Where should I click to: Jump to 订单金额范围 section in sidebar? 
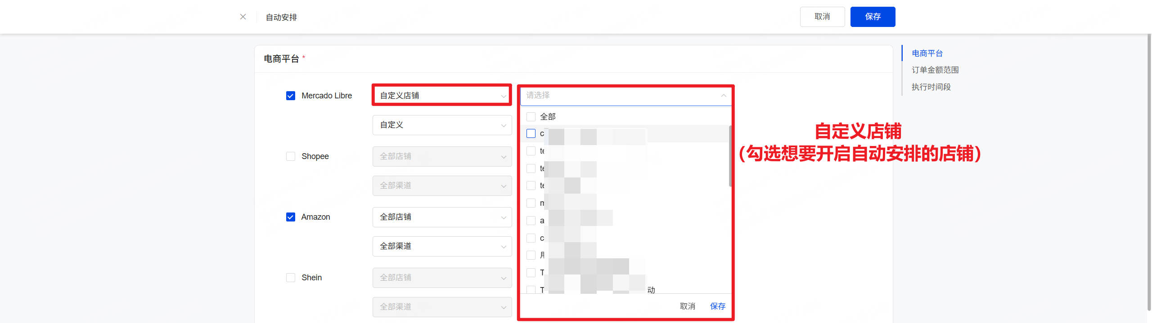tap(935, 70)
